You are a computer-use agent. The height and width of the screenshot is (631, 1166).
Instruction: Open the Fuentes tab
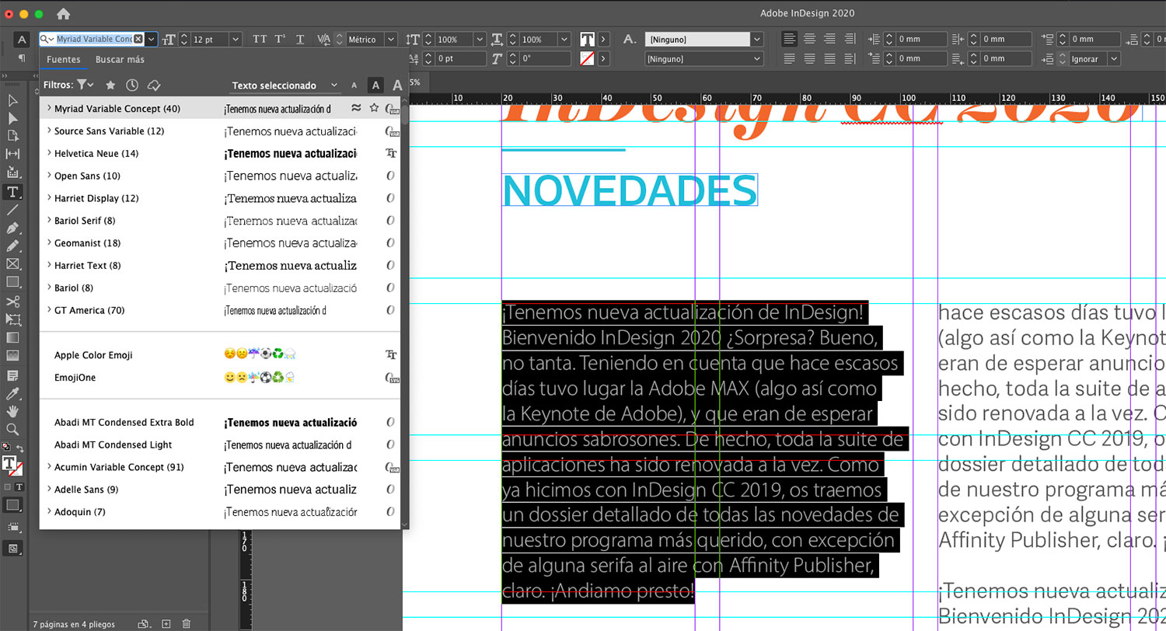[63, 60]
